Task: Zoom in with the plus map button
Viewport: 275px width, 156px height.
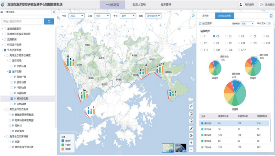Action: (191, 143)
